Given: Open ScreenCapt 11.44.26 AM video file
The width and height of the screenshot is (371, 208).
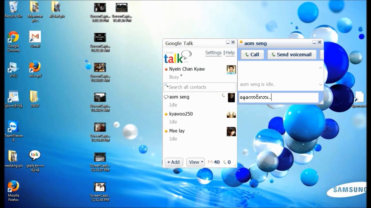Looking at the screenshot, I should point(100,102).
